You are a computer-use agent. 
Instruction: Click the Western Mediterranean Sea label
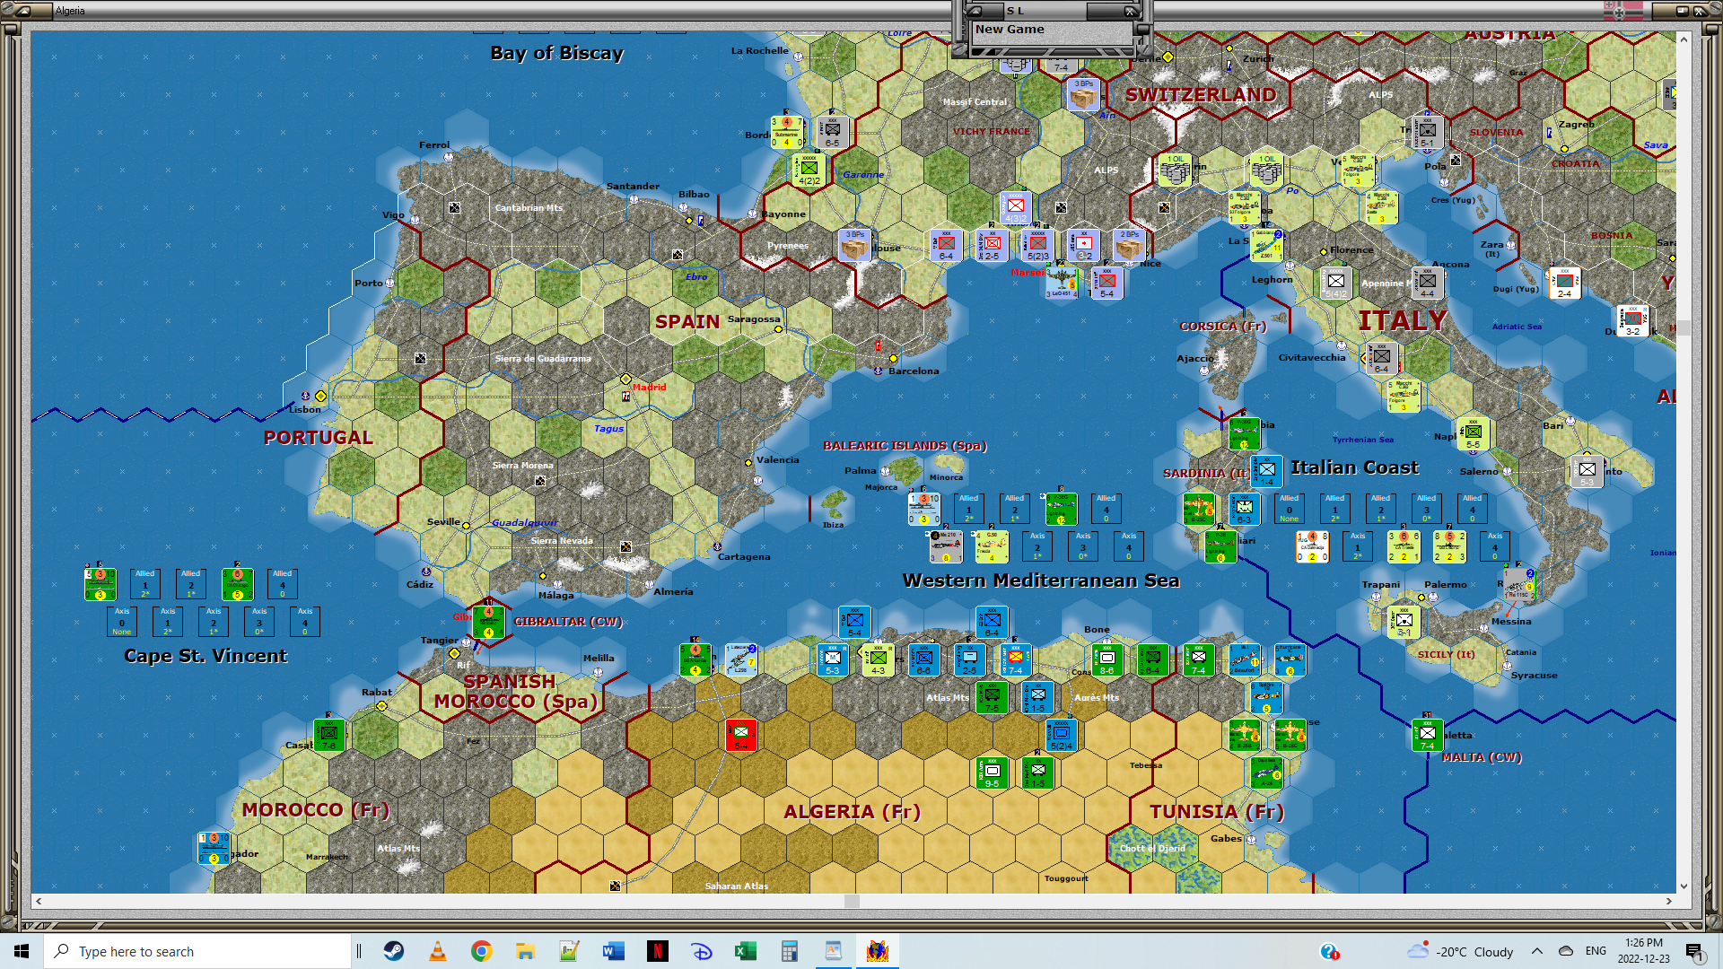click(x=1041, y=581)
